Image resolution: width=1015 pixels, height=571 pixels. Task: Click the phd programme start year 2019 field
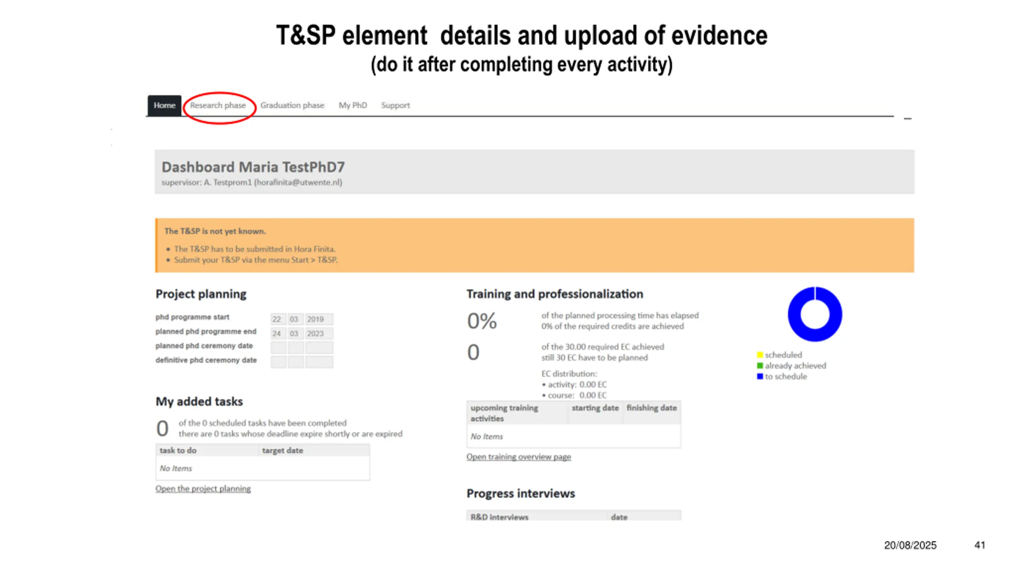319,319
